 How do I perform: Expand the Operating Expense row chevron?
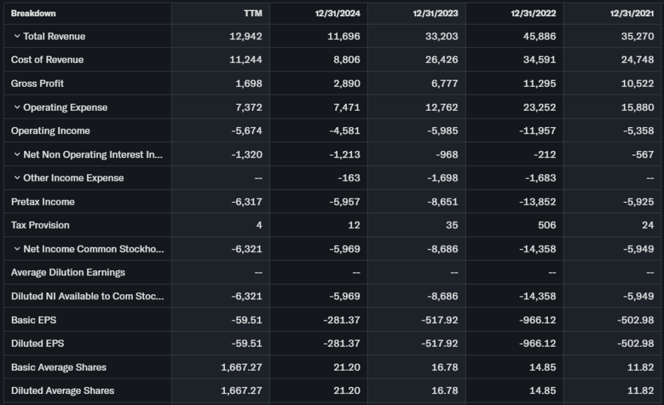point(17,108)
